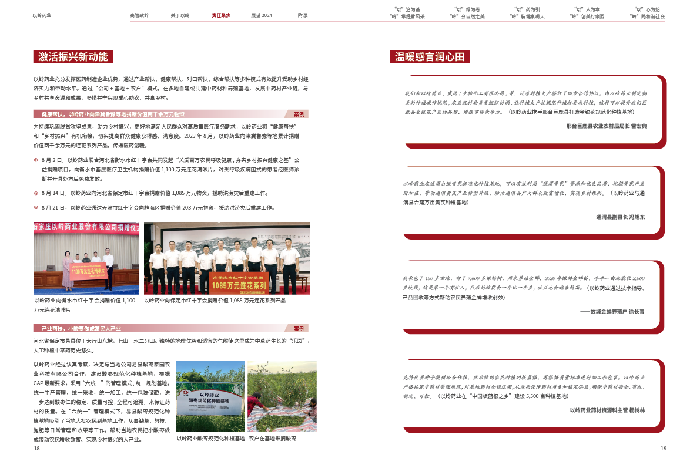The width and height of the screenshot is (700, 475).
Task: Go to the 附录 tab
Action: tap(302, 15)
